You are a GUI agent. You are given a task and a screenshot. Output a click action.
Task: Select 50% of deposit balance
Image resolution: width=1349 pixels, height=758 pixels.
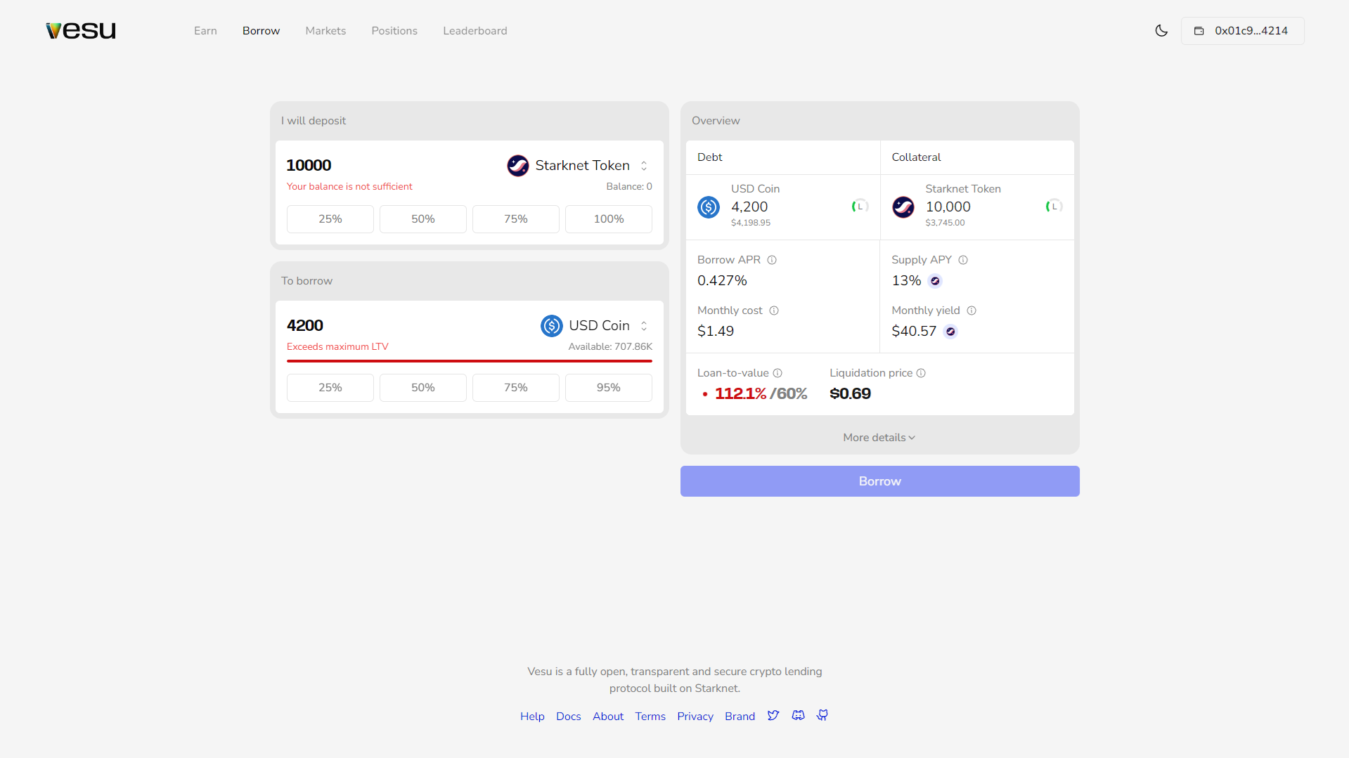click(x=423, y=219)
